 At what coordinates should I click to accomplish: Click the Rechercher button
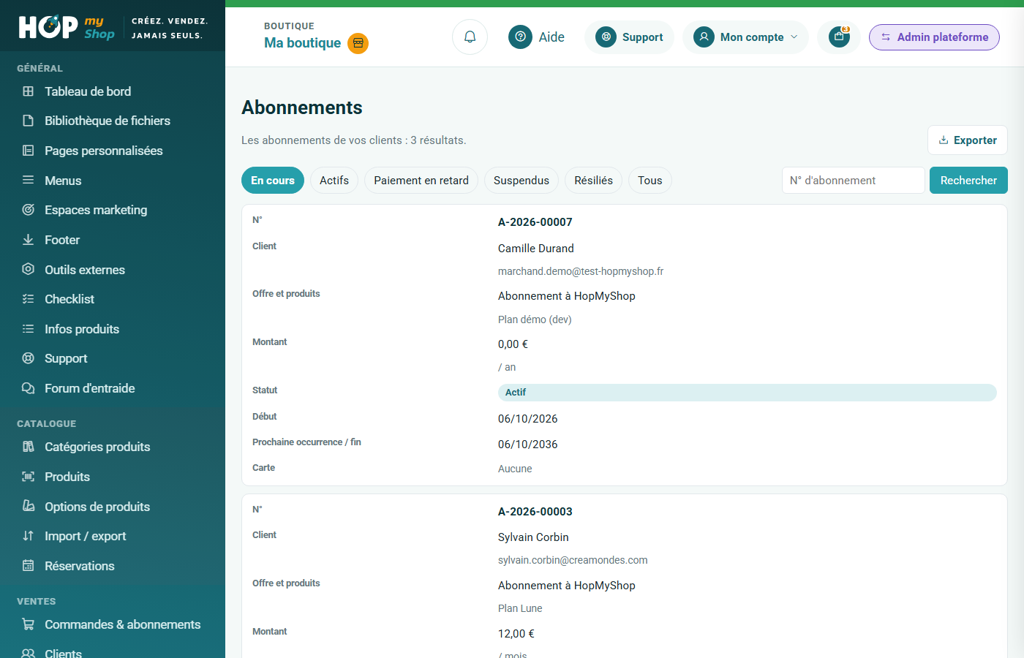coord(968,181)
